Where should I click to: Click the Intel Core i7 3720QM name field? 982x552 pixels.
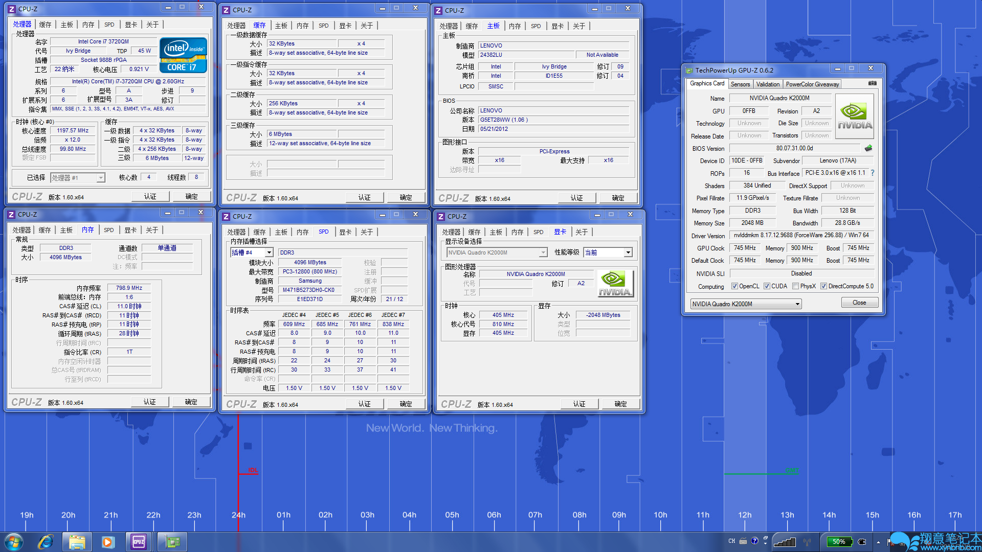pos(103,42)
